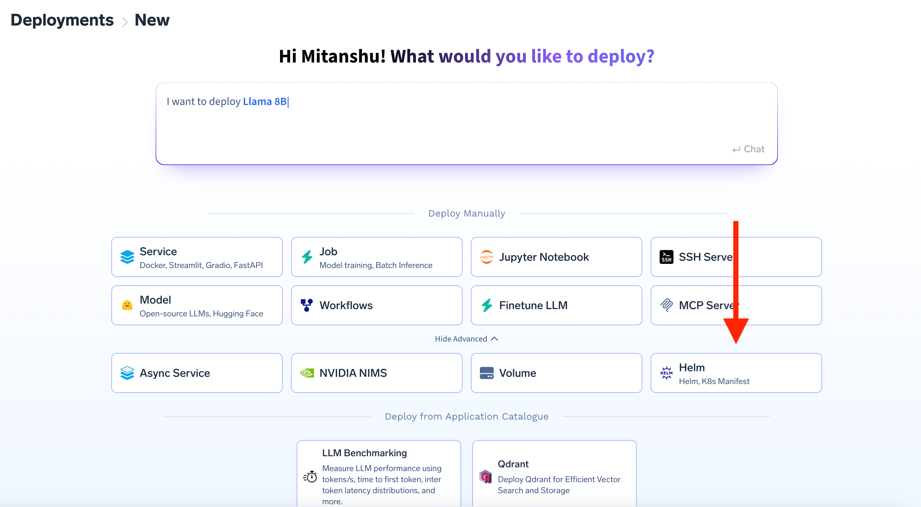The height and width of the screenshot is (507, 921).
Task: Choose the NVIDIA NIMS card
Action: coord(377,373)
